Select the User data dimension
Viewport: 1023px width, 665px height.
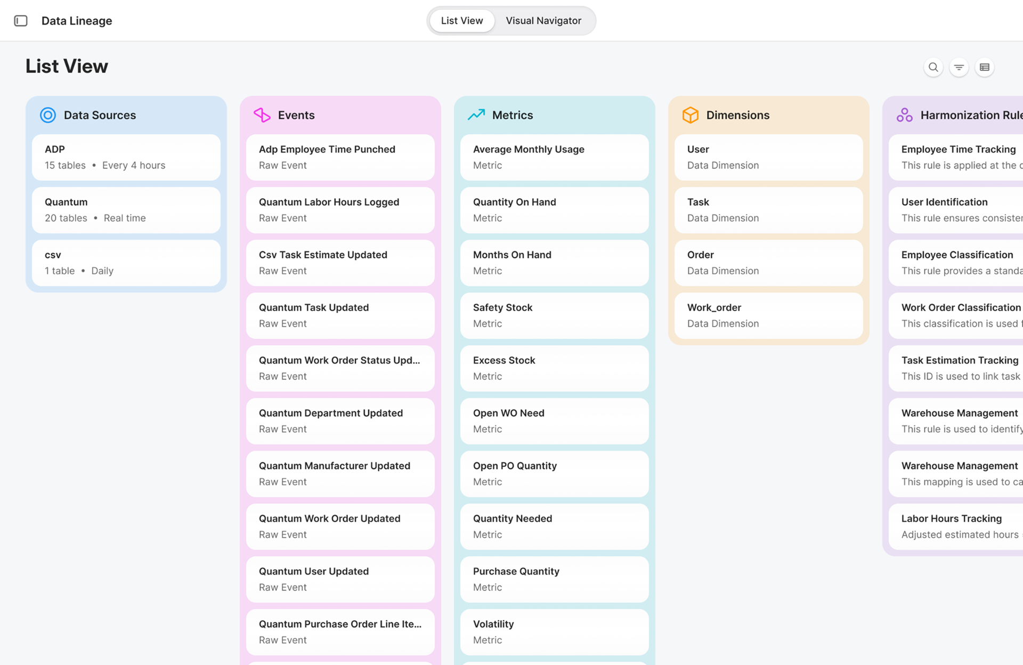pyautogui.click(x=769, y=157)
